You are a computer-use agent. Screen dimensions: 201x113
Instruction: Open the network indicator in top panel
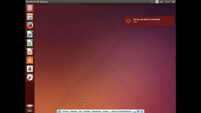point(152,2)
